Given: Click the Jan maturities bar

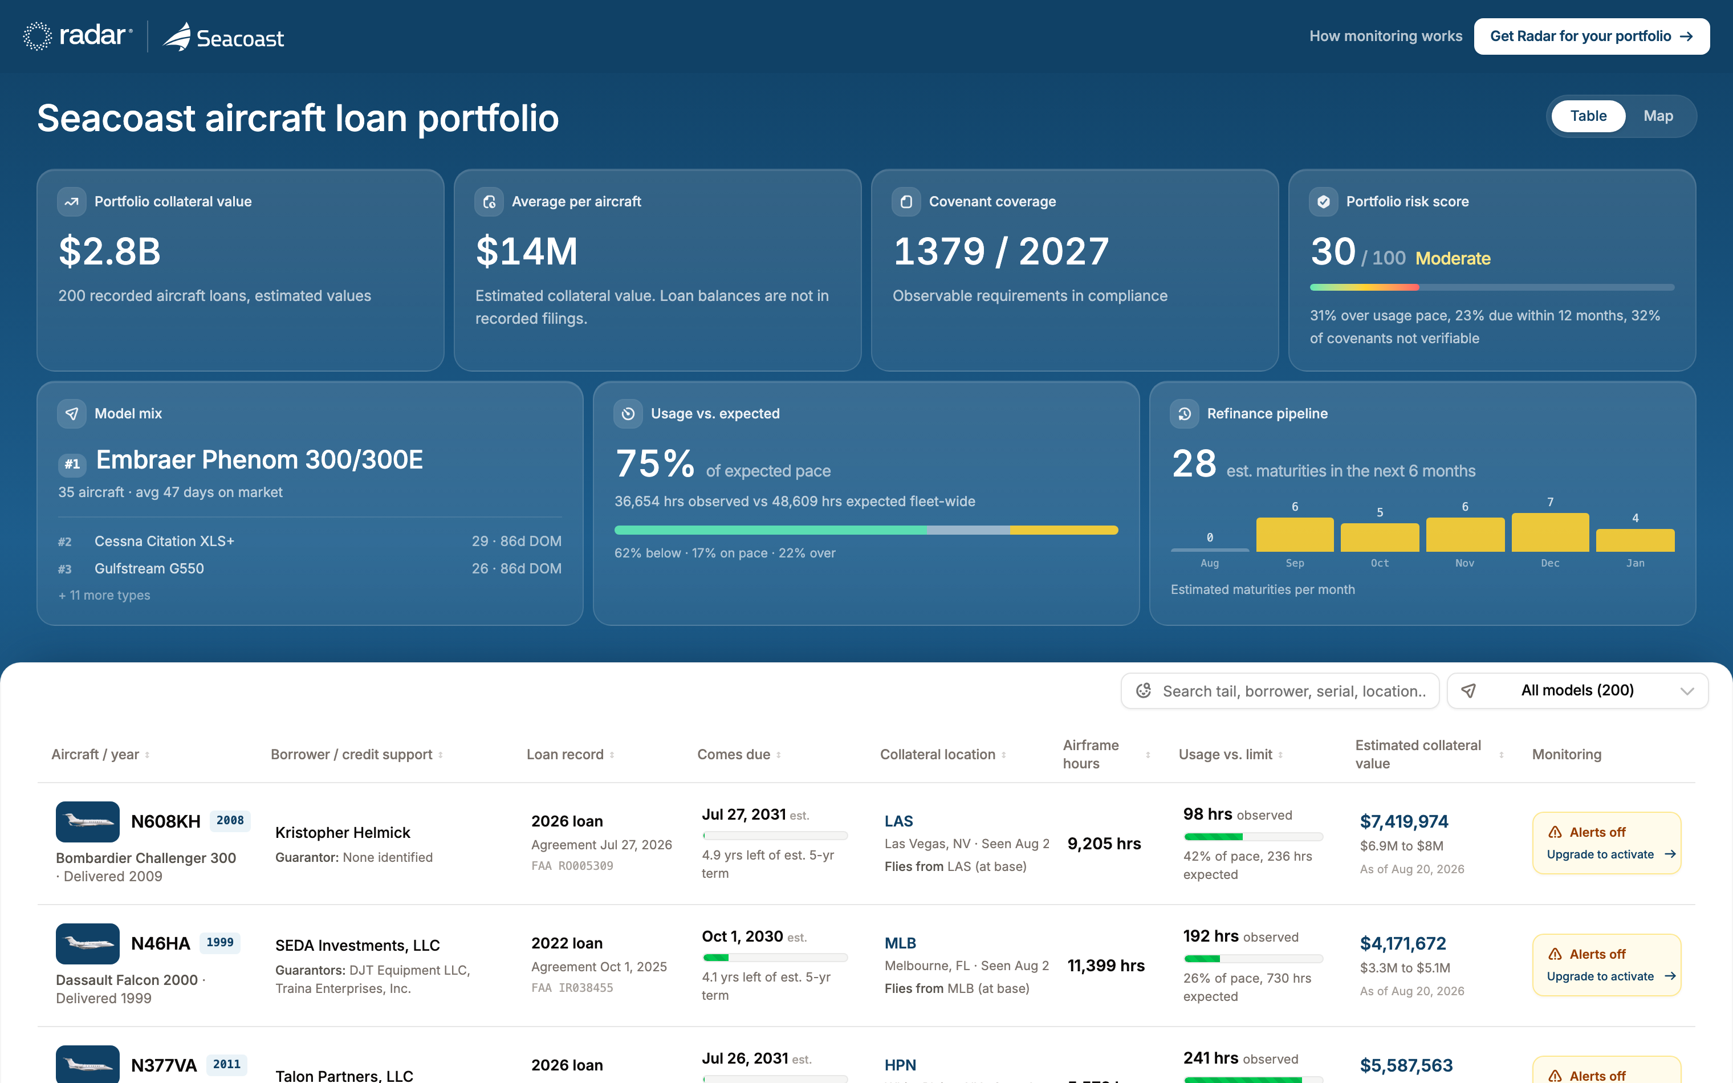Looking at the screenshot, I should (1635, 540).
